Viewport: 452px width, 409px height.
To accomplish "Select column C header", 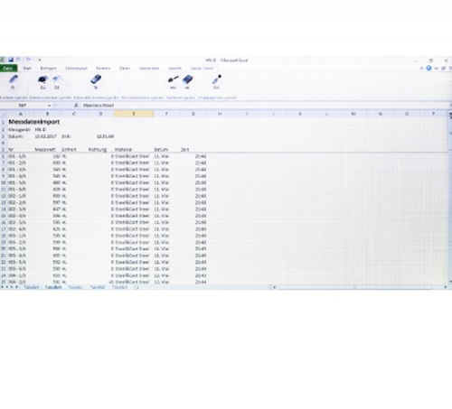I will pos(74,114).
